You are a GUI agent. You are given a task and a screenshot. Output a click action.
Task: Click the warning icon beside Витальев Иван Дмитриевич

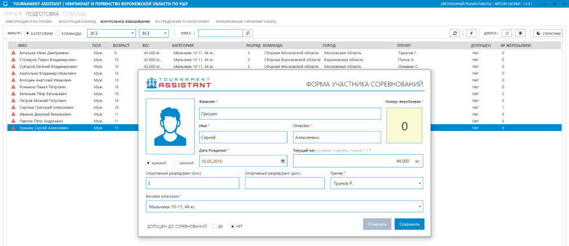click(13, 52)
